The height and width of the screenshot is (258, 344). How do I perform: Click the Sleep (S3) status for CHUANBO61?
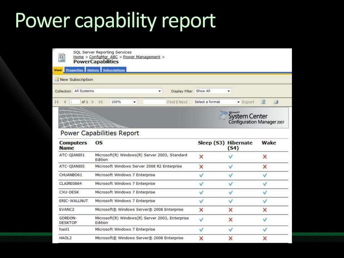point(201,175)
